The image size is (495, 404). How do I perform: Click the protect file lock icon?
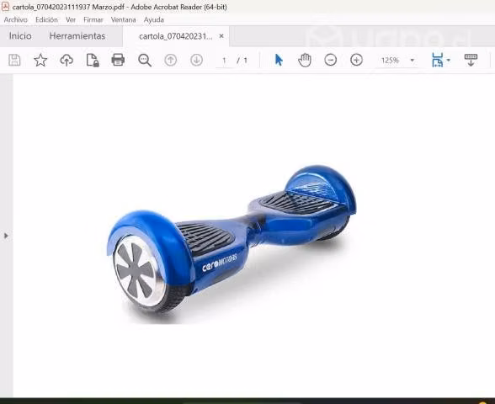click(x=93, y=60)
